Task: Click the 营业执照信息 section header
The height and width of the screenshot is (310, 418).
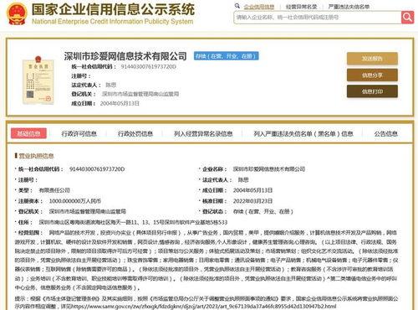Action: [36, 156]
